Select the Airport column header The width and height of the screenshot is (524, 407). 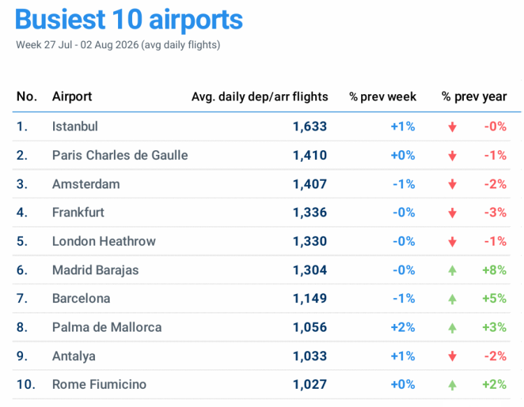pyautogui.click(x=72, y=96)
